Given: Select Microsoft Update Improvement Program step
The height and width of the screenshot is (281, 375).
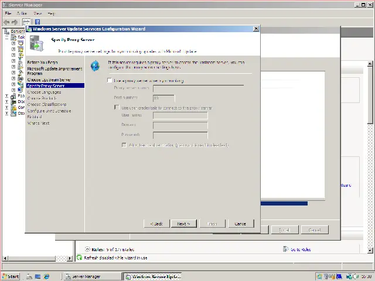Looking at the screenshot, I should [x=54, y=71].
